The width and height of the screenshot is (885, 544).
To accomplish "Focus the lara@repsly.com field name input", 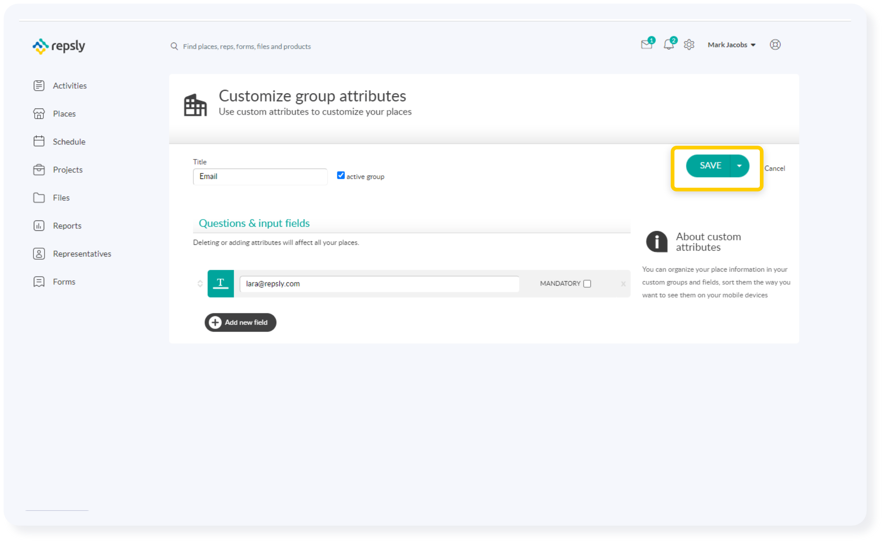I will pos(379,284).
